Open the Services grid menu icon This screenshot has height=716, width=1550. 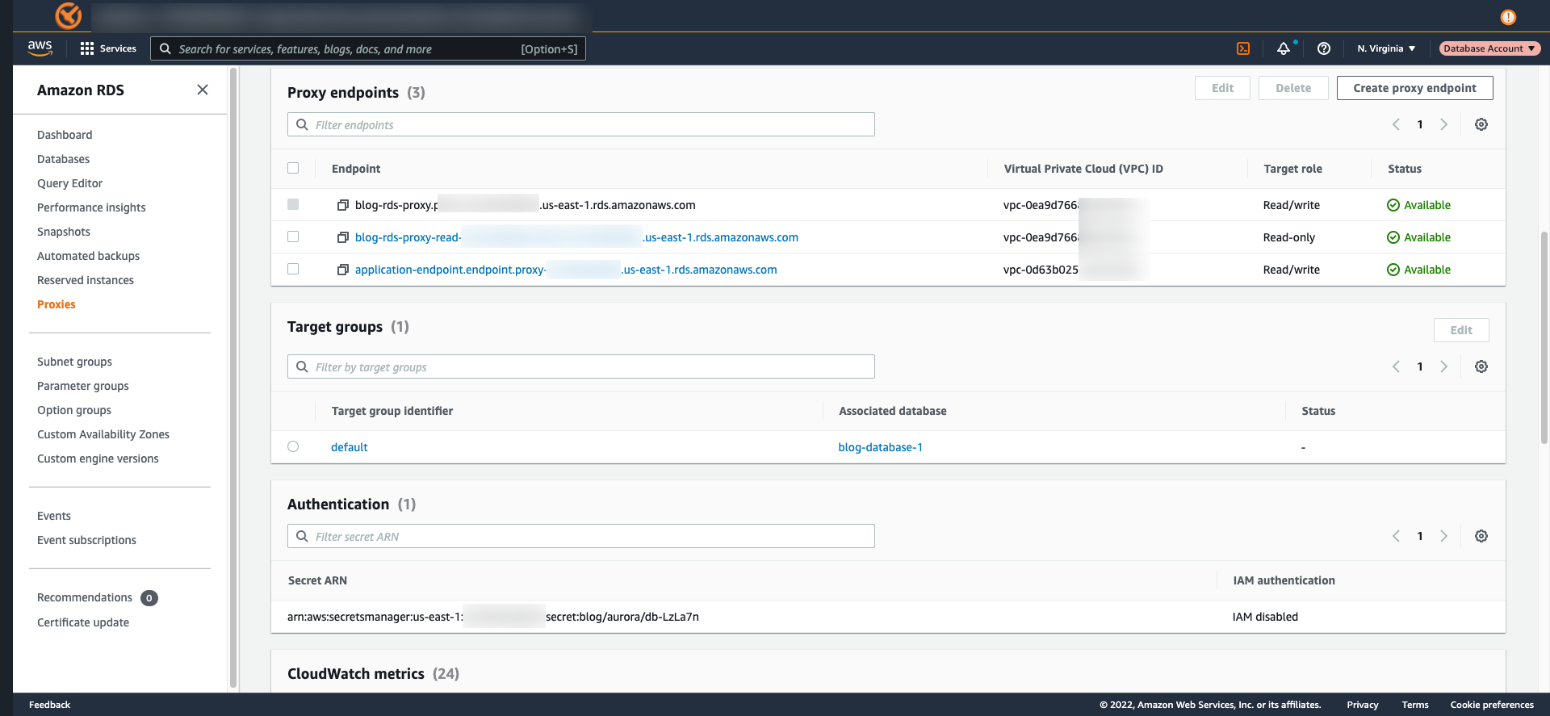(87, 48)
